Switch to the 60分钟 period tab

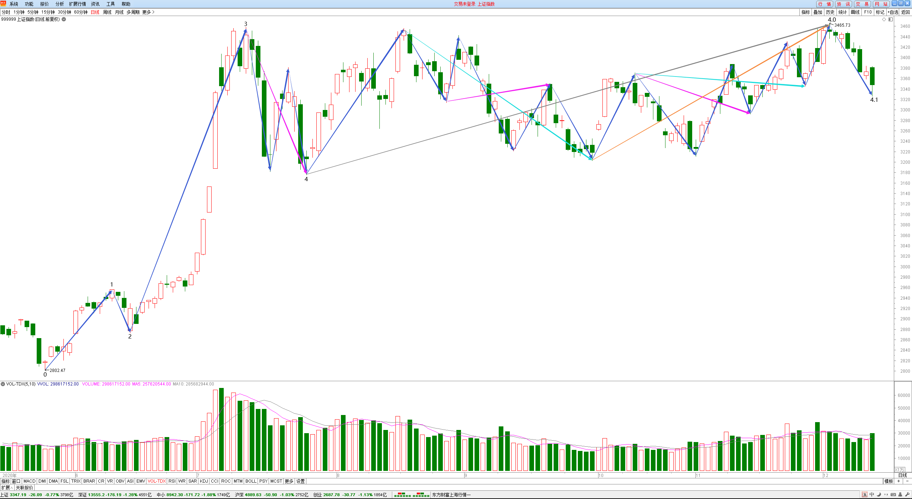[x=81, y=12]
